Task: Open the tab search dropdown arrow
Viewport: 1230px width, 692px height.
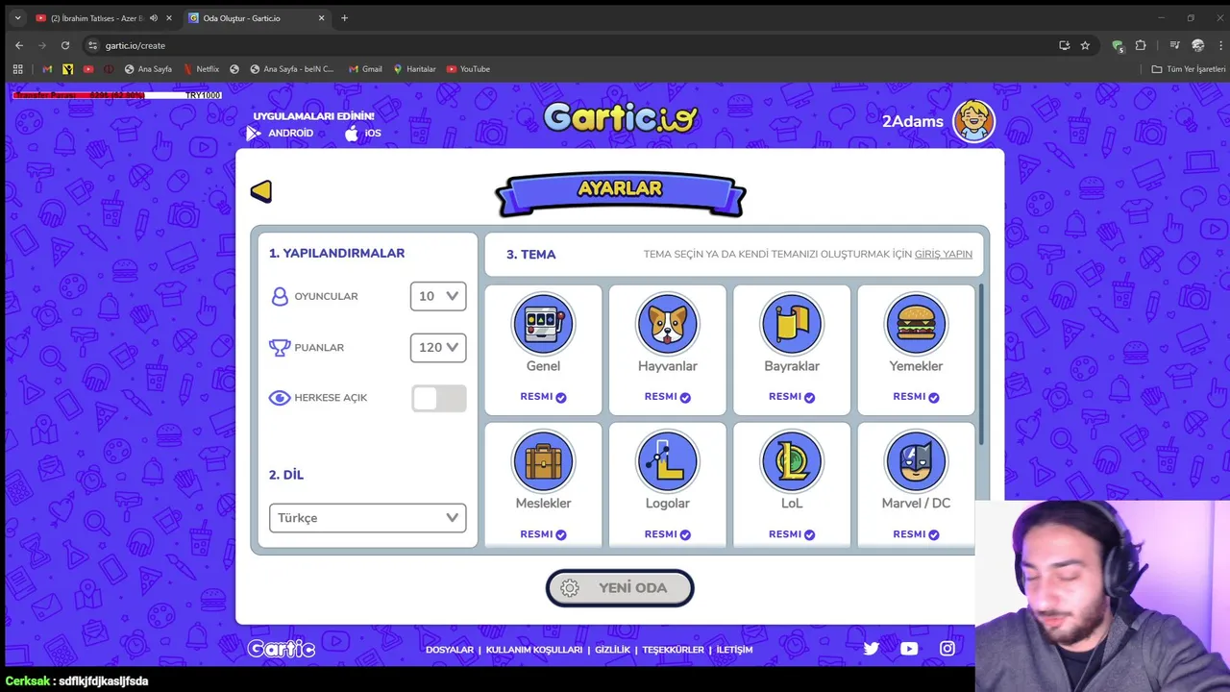Action: pos(18,18)
